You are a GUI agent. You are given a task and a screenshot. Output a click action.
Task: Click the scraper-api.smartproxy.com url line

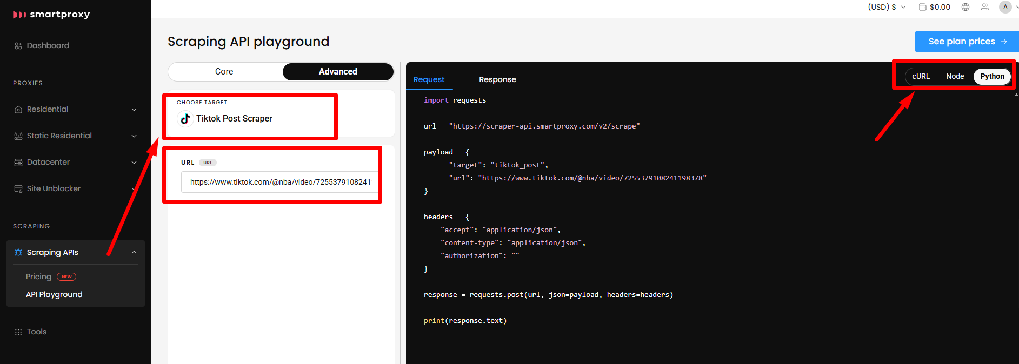[x=532, y=126]
